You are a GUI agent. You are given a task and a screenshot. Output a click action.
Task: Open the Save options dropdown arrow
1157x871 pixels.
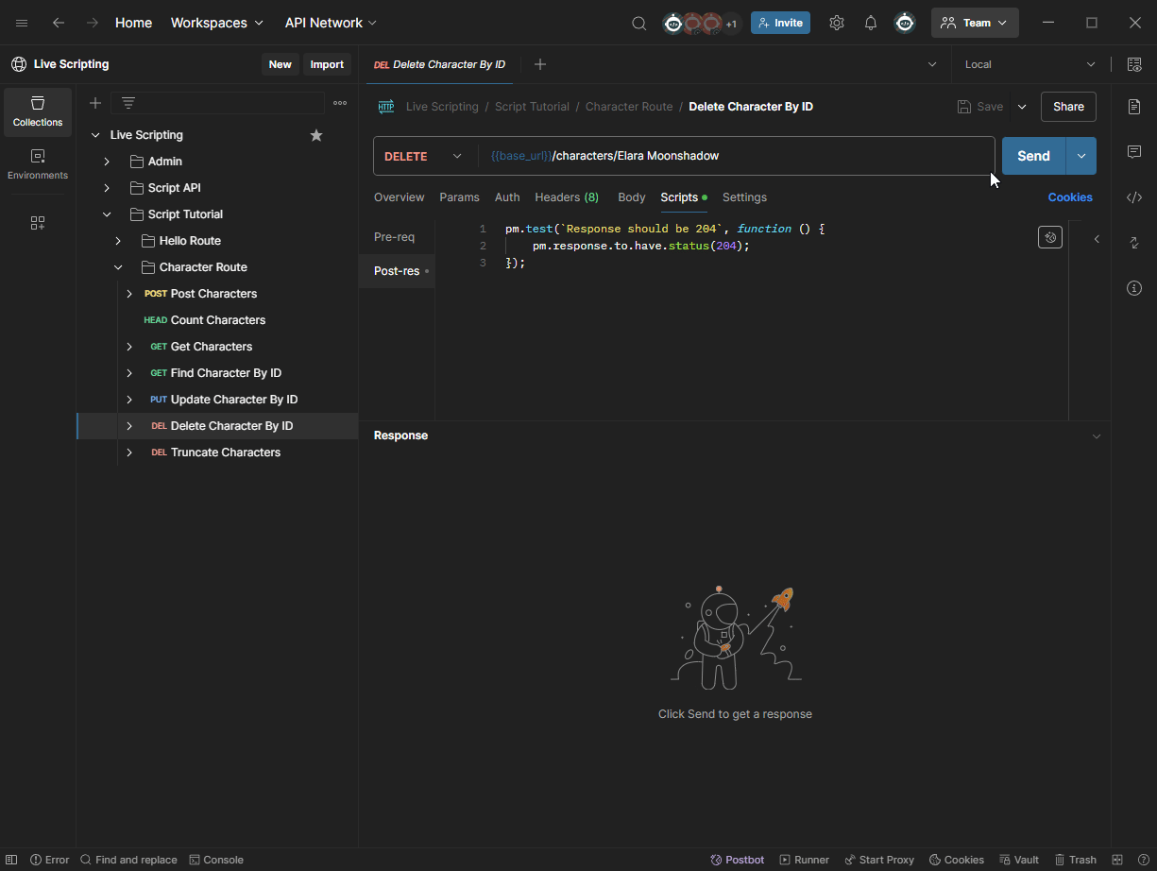1022,107
